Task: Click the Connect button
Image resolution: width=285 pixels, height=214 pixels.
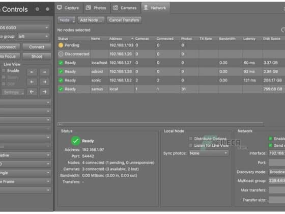Action: pos(37,47)
